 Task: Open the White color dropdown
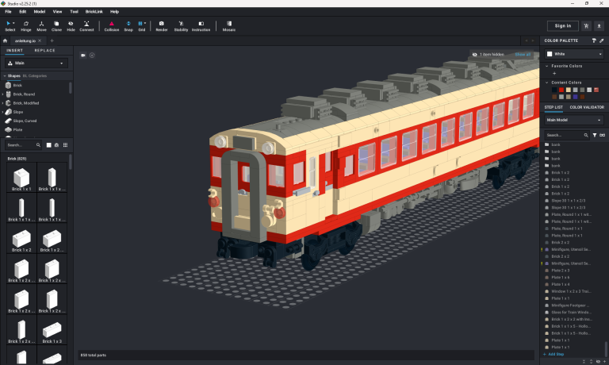(x=574, y=54)
